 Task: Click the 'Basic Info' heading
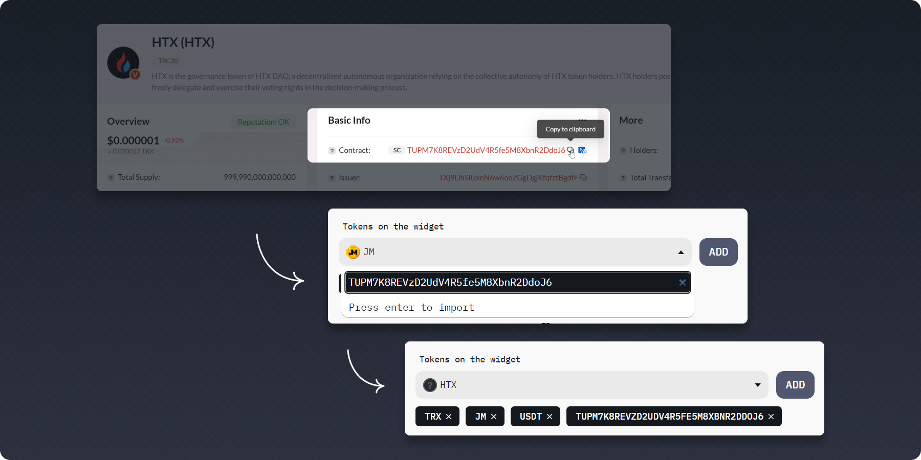tap(349, 120)
